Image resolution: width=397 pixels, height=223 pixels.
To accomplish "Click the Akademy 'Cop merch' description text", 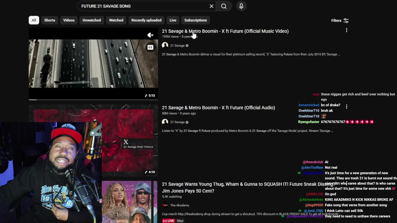I will point(250,214).
